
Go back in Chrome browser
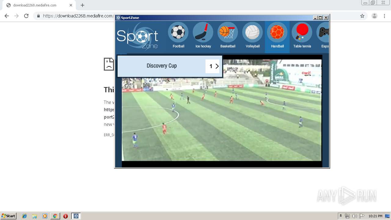coord(7,16)
